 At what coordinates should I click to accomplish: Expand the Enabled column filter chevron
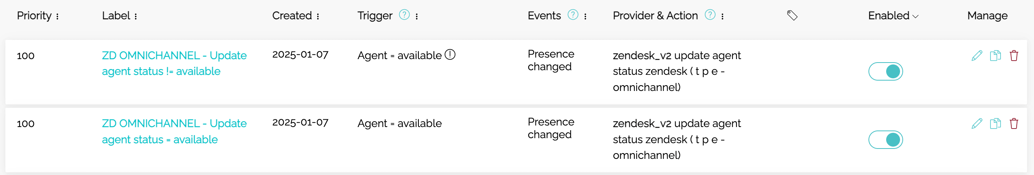click(915, 17)
